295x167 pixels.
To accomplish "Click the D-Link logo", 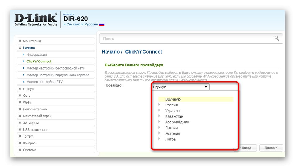I will (x=36, y=20).
